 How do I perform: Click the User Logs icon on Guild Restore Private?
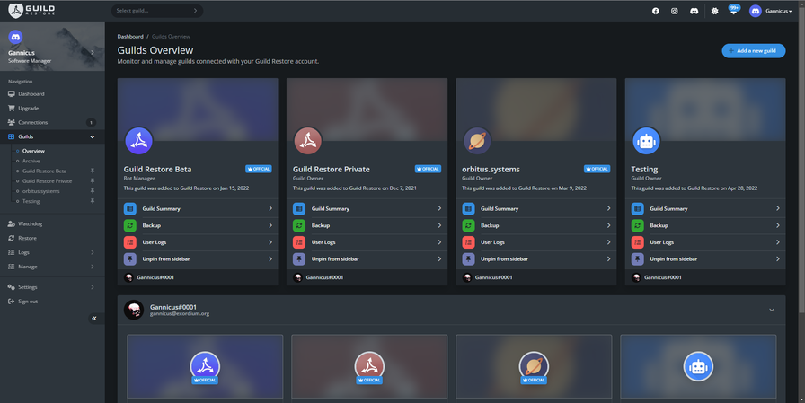(299, 242)
